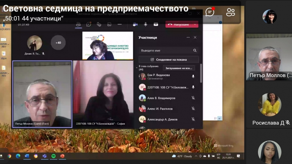Click Росислава Д avatar tile in right sidebar
The height and width of the screenshot is (164, 292).
click(270, 105)
